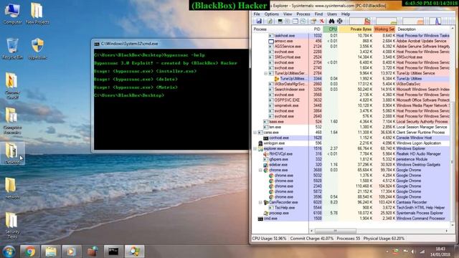Select chrome.exe row with PID 2340
This screenshot has height=258, width=459.
[351, 186]
